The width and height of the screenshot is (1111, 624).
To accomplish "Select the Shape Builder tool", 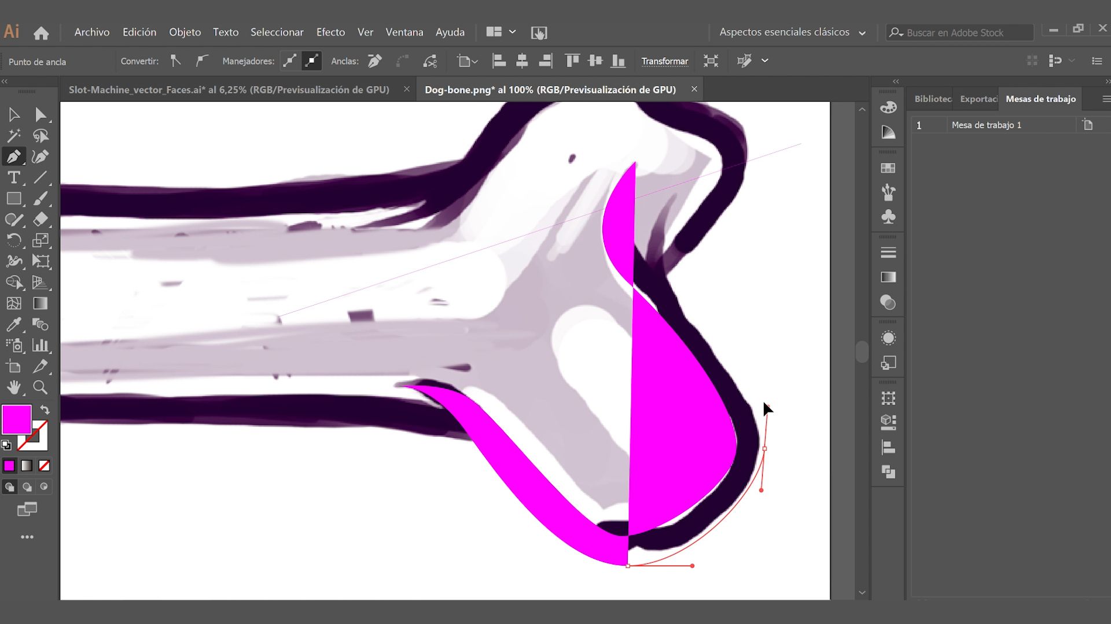I will pyautogui.click(x=14, y=283).
